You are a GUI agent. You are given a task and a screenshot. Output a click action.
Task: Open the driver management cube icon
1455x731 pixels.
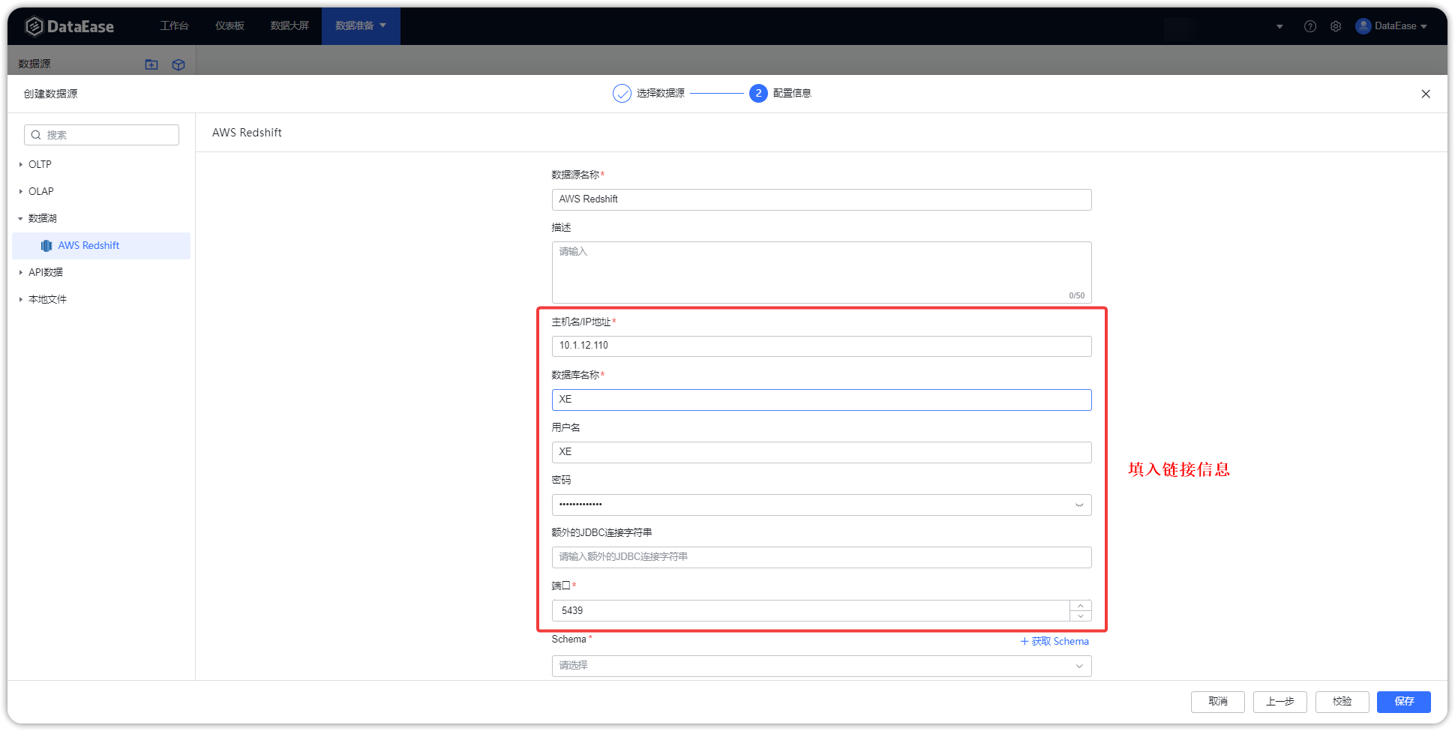(x=178, y=64)
